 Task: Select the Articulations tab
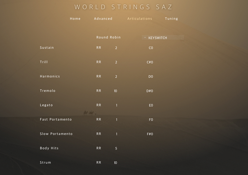[x=139, y=19]
